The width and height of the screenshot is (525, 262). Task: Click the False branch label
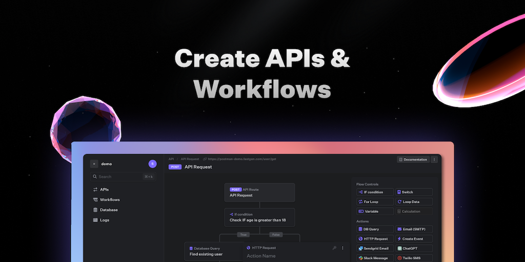[276, 234]
